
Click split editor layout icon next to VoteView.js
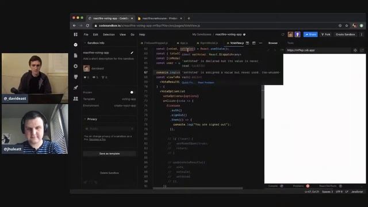[247, 43]
